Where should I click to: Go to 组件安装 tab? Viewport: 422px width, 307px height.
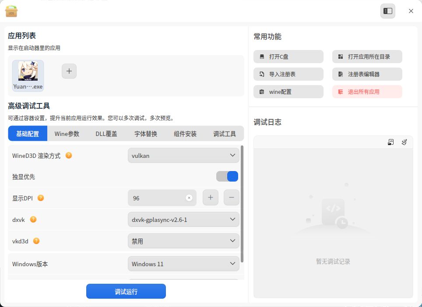coord(185,133)
